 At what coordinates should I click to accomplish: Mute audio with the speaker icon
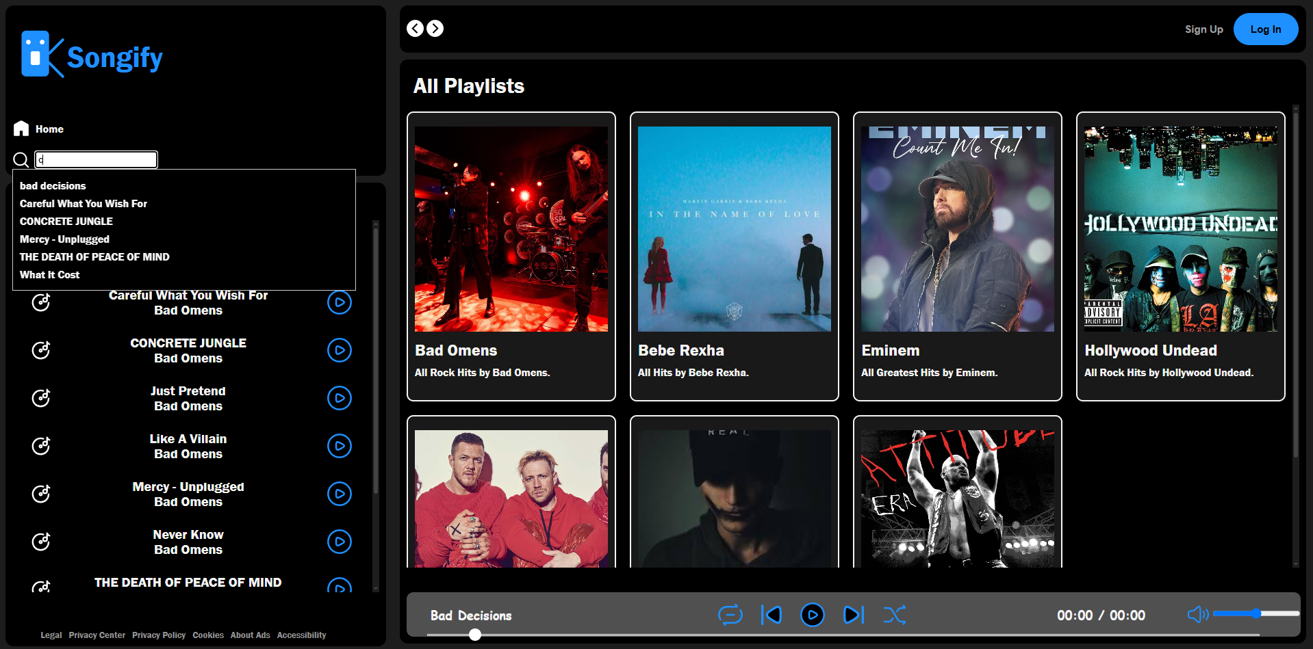coord(1197,614)
